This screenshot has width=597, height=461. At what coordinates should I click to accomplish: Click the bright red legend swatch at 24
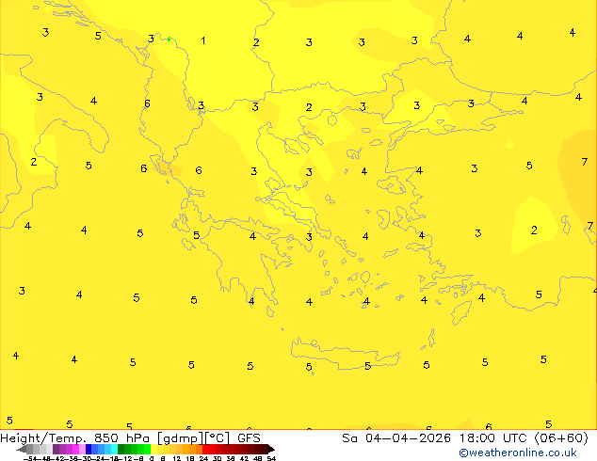205,449
